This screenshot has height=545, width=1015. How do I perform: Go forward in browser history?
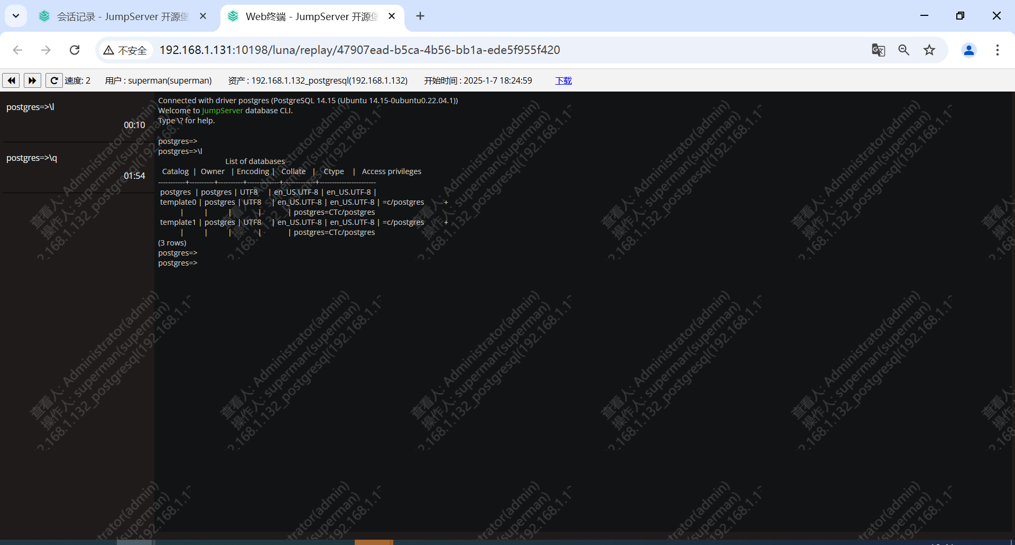pos(46,50)
